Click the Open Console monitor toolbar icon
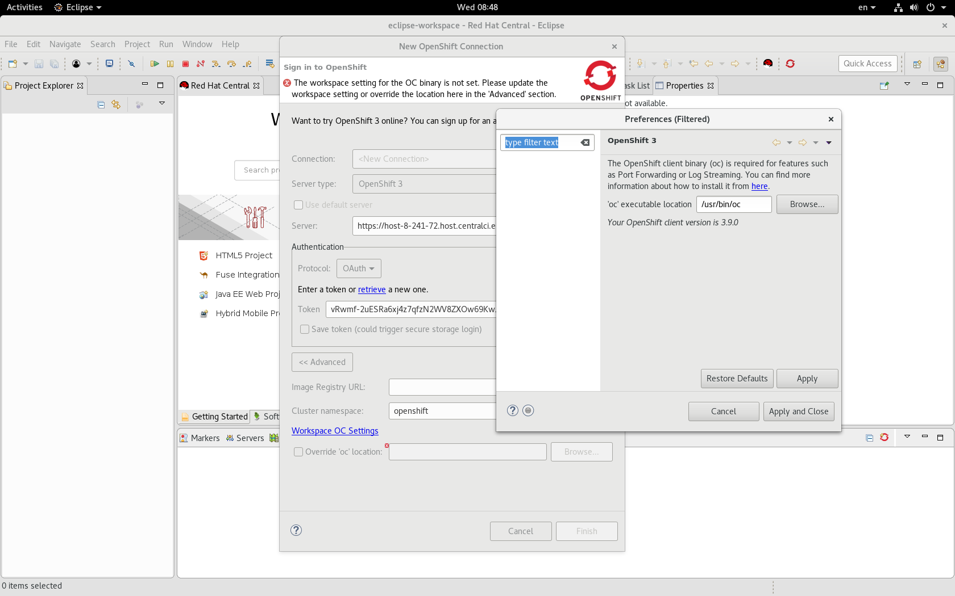 [109, 64]
